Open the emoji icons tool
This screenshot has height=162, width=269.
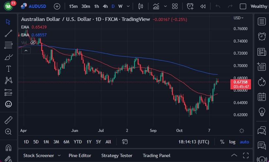tap(8, 104)
